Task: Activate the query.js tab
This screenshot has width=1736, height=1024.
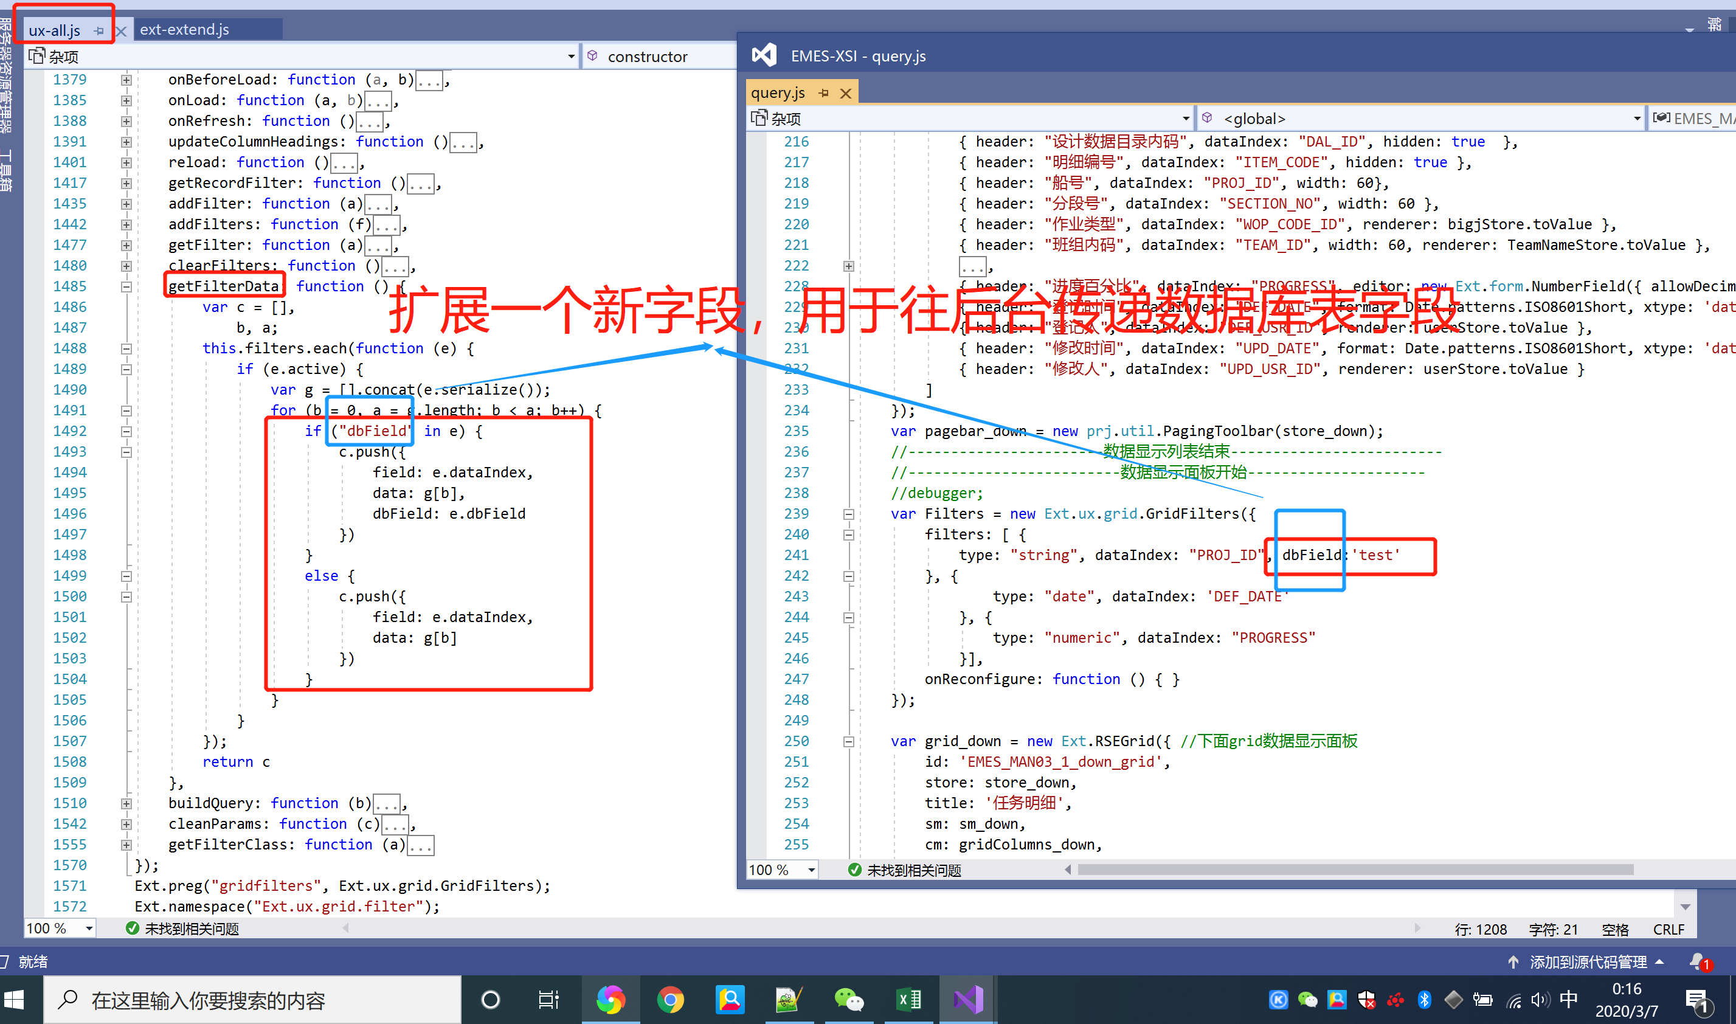Action: [778, 92]
